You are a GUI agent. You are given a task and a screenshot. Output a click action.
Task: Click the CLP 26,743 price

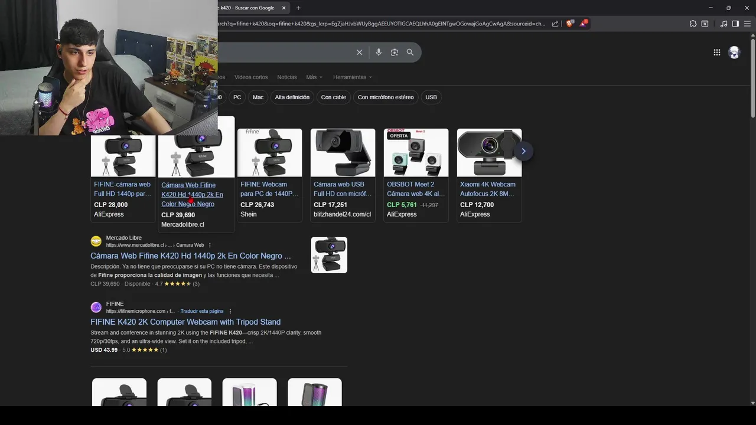point(257,205)
